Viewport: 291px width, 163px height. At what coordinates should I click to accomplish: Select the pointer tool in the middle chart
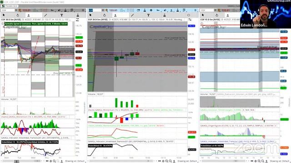[x=90, y=15]
